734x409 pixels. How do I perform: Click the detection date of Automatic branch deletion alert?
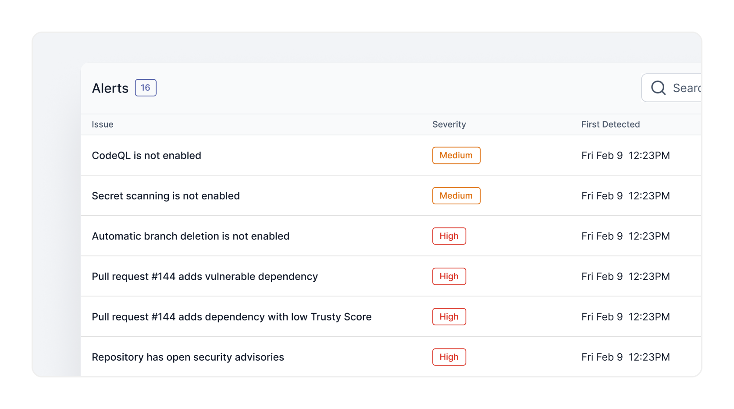pyautogui.click(x=626, y=236)
